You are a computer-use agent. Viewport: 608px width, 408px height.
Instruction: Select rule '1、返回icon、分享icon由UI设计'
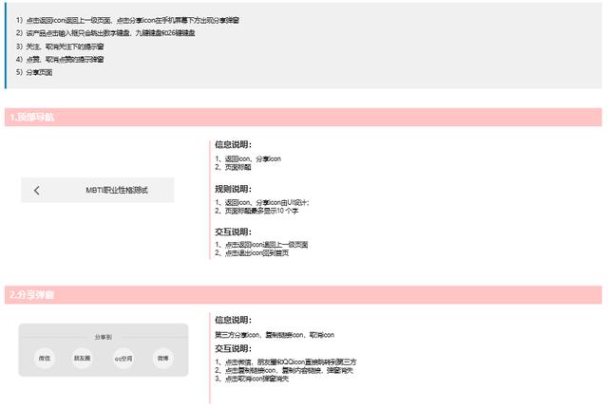pos(262,202)
